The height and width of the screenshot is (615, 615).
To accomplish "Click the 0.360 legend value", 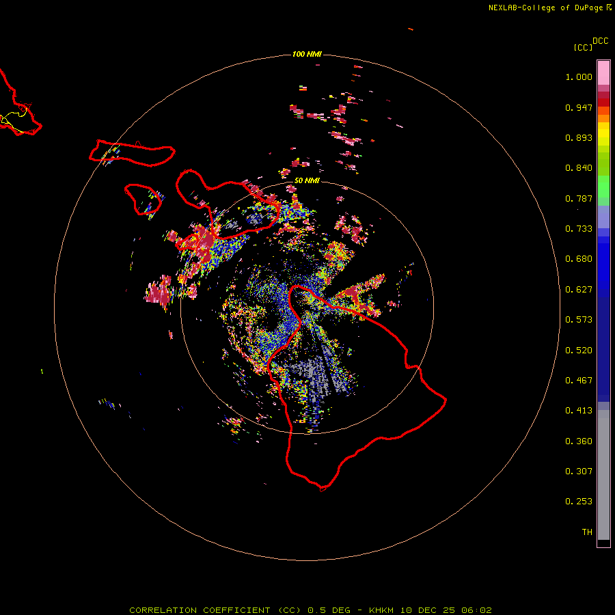I will pyautogui.click(x=579, y=441).
